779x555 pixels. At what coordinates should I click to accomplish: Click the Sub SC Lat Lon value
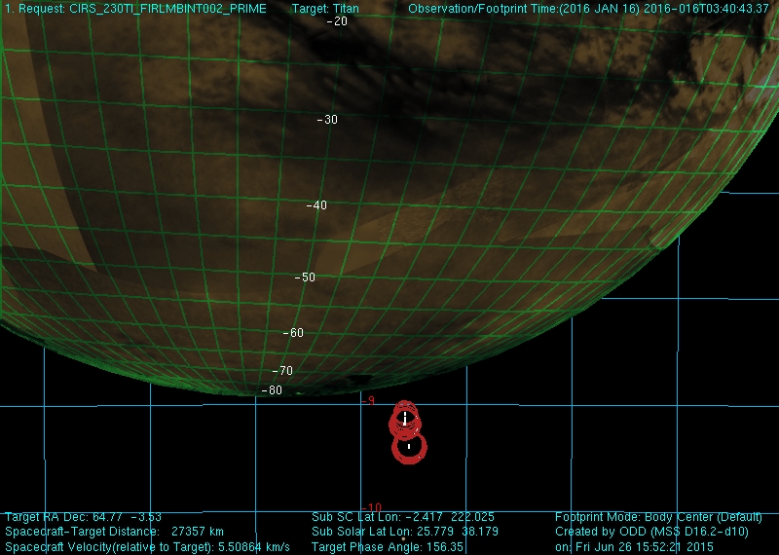pos(450,517)
